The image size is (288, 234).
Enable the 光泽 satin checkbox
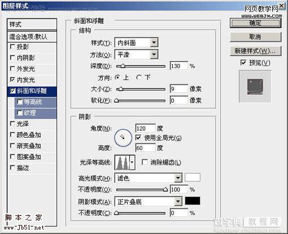(x=12, y=123)
